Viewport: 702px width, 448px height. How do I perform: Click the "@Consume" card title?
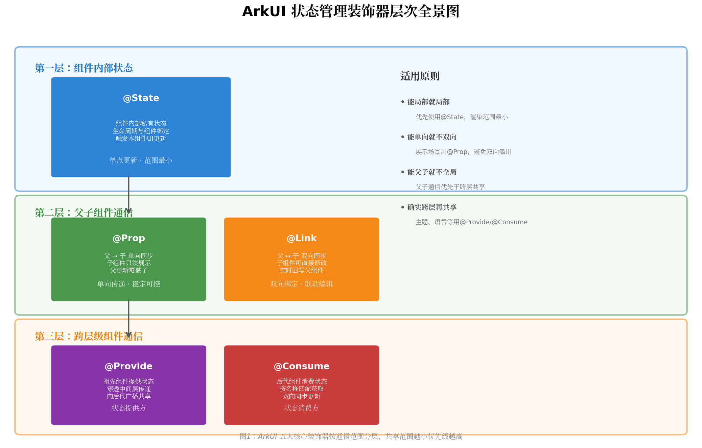302,366
